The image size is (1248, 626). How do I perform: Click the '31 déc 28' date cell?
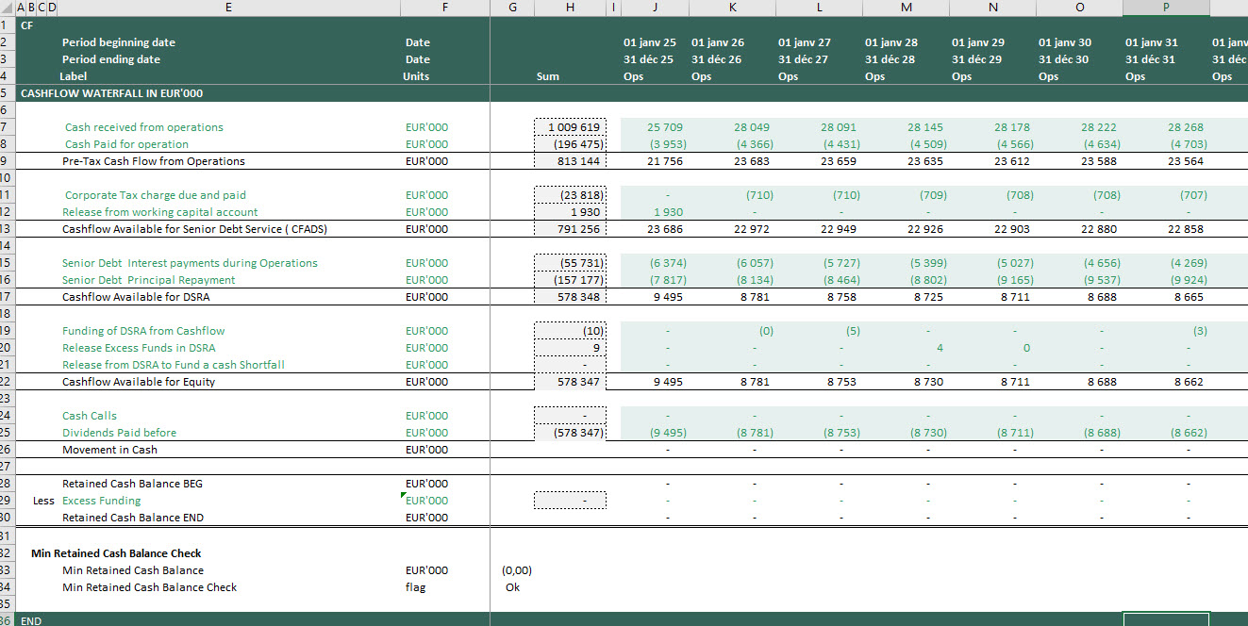point(890,59)
